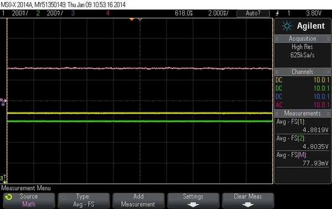
Task: Open the Source Math selection softkey
Action: tap(29, 201)
